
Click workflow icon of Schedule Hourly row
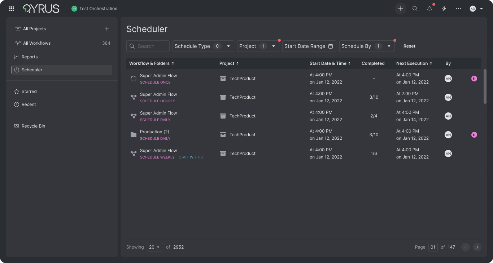(134, 97)
